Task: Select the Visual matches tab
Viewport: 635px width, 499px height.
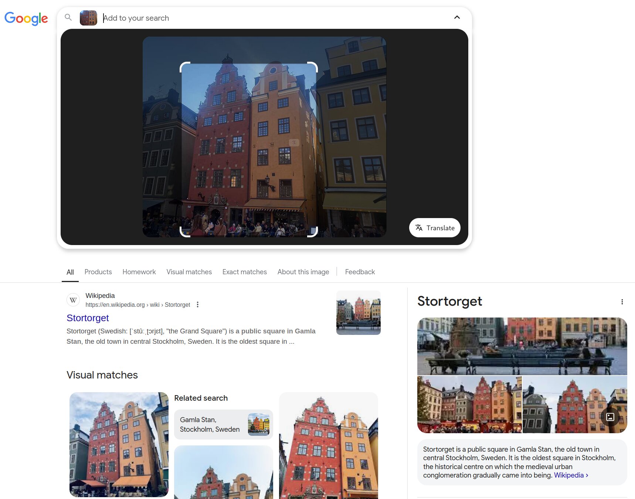Action: 189,272
